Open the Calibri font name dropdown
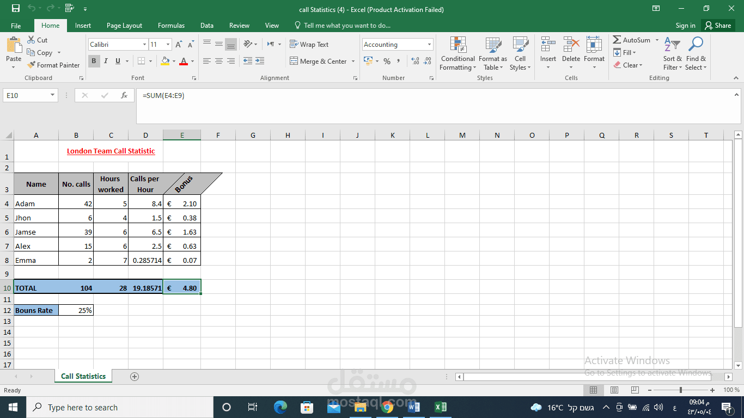Viewport: 744px width, 418px height. (x=144, y=45)
